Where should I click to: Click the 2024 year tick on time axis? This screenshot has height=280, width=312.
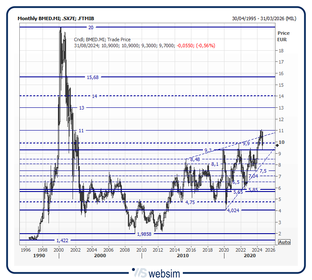pos(257,249)
